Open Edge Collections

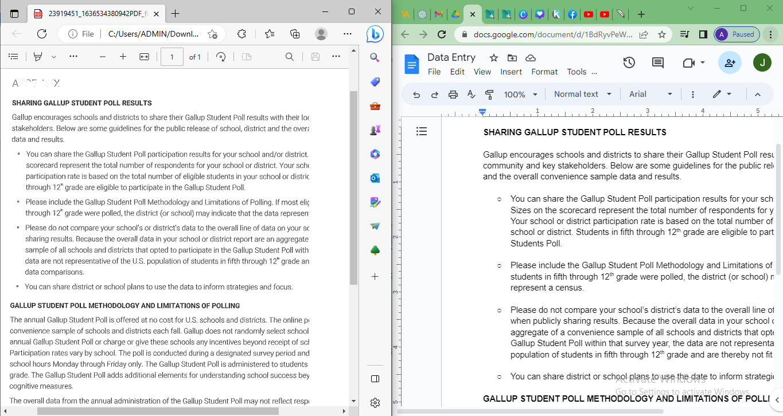295,34
